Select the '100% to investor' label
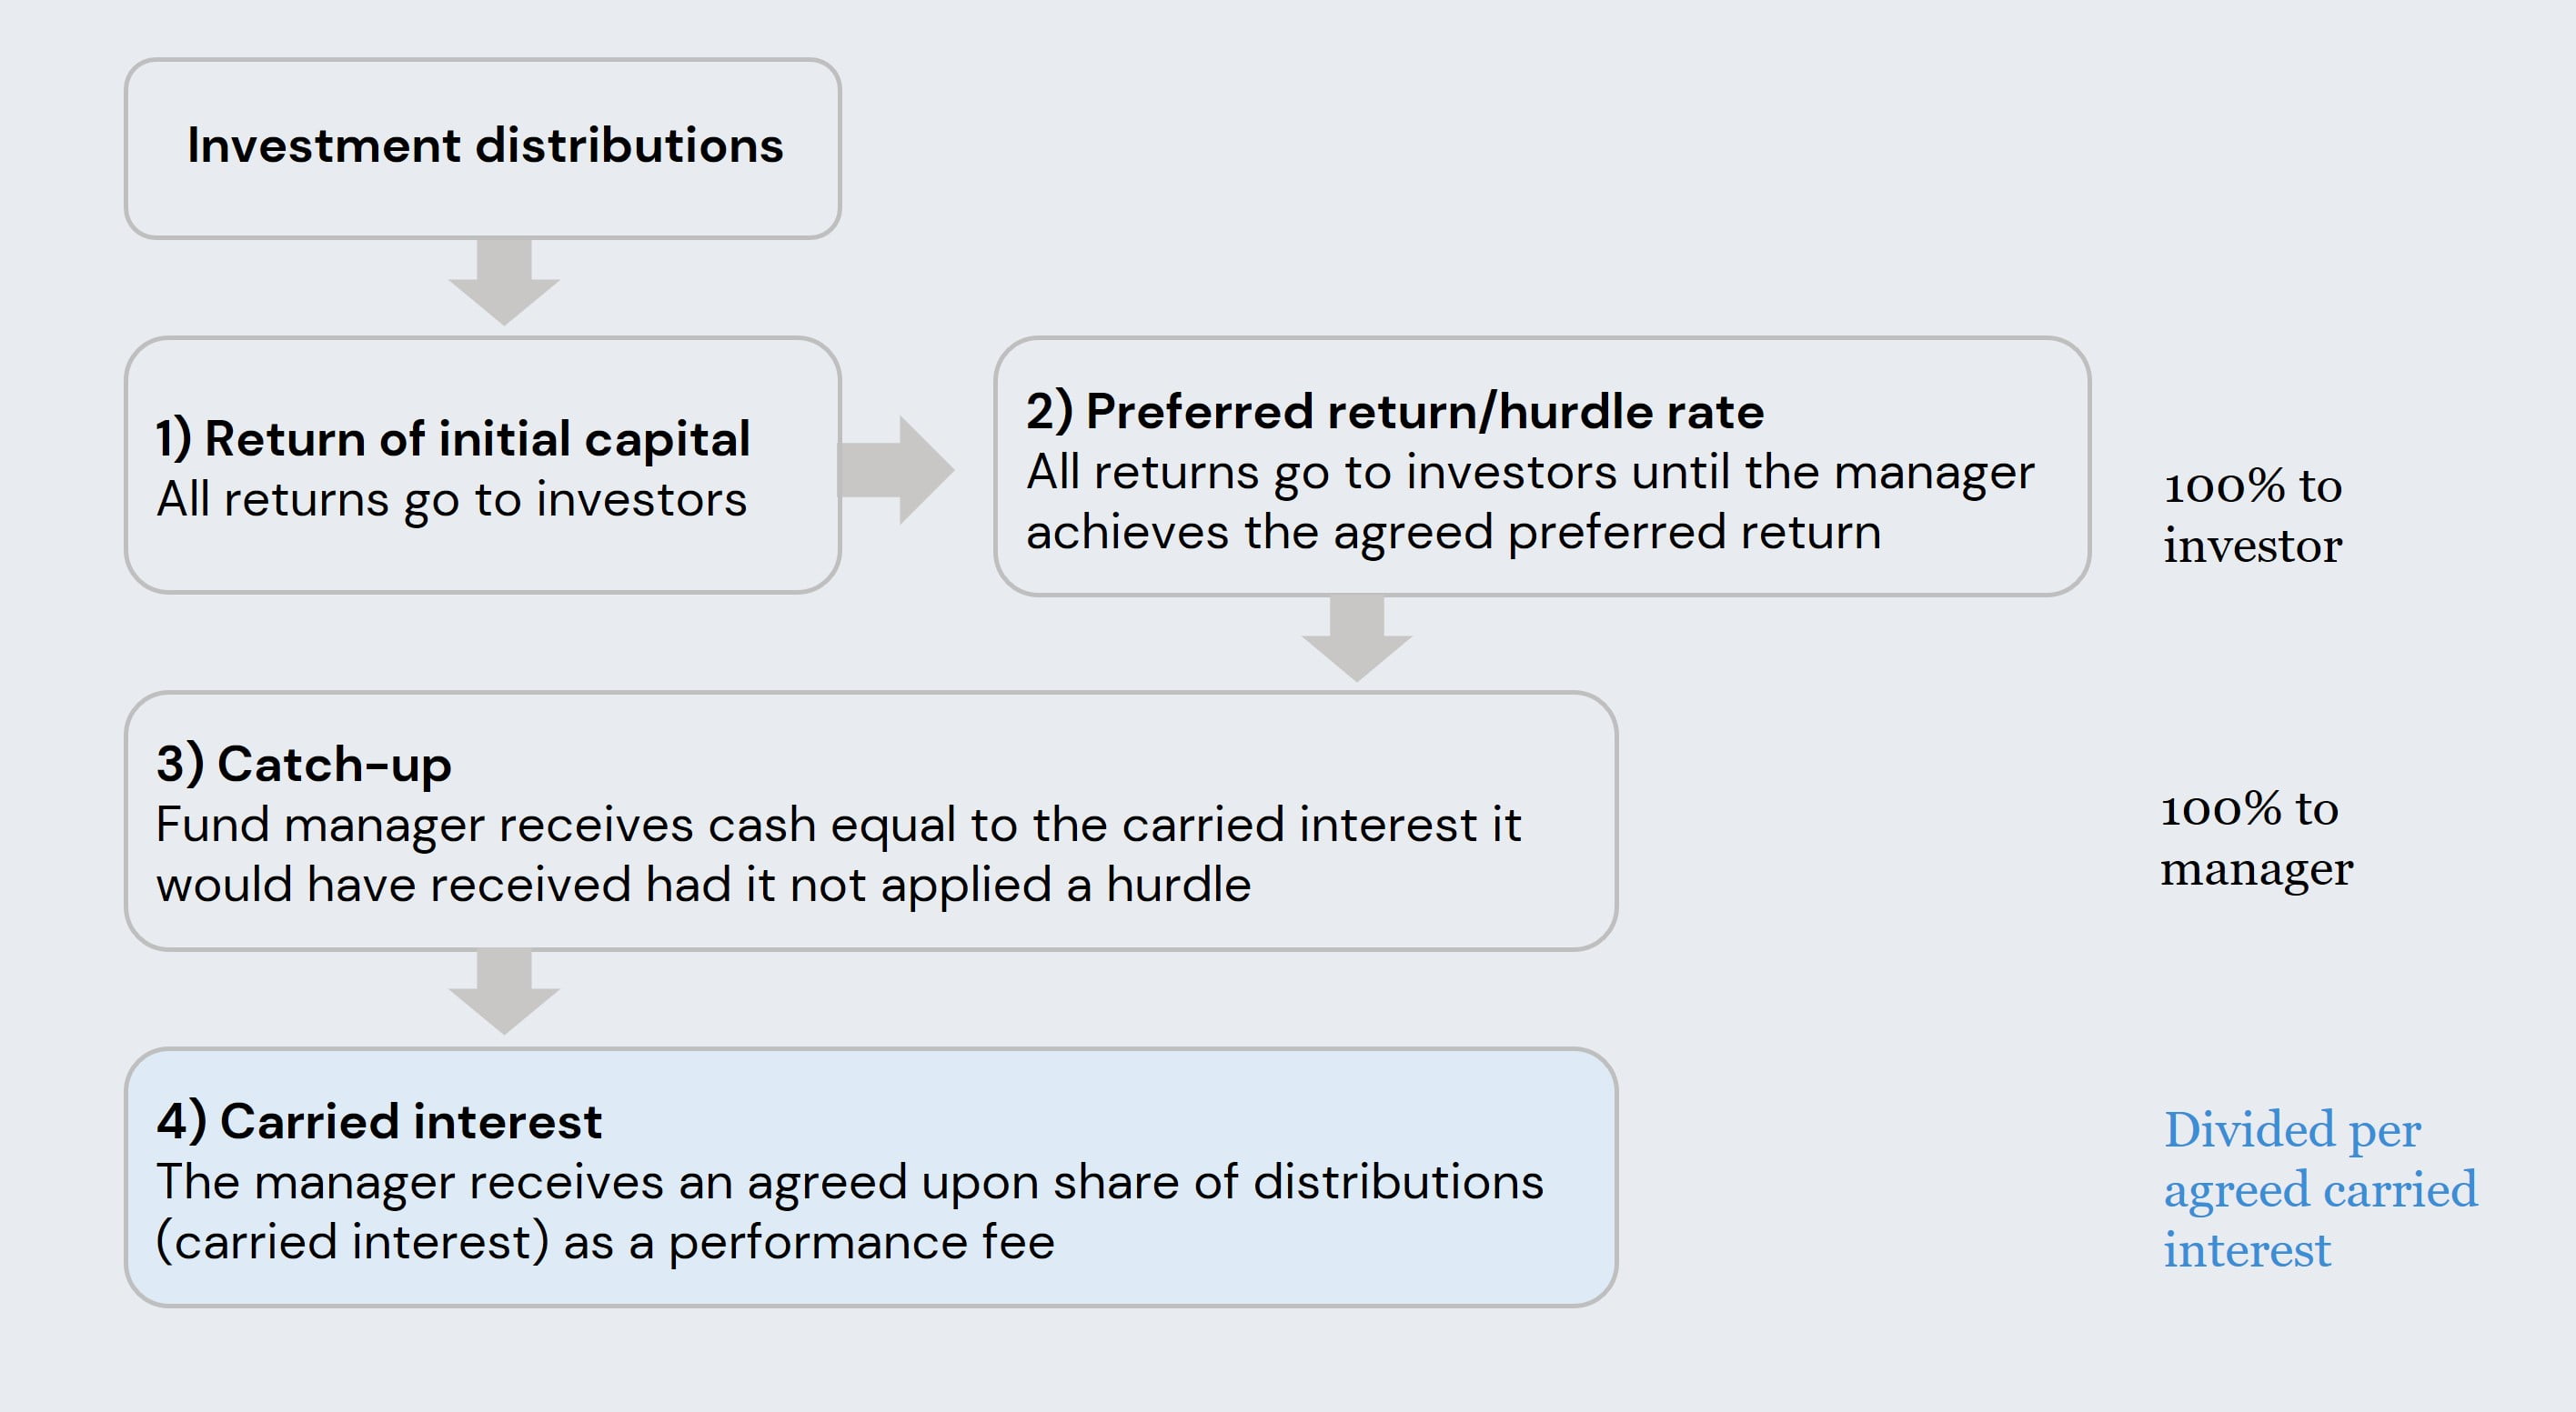The width and height of the screenshot is (2576, 1412). pos(2252,516)
